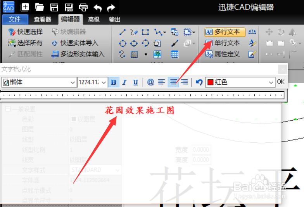Pick the first circle tool in the draw panel
This screenshot has width=304, height=207.
[x=123, y=43]
